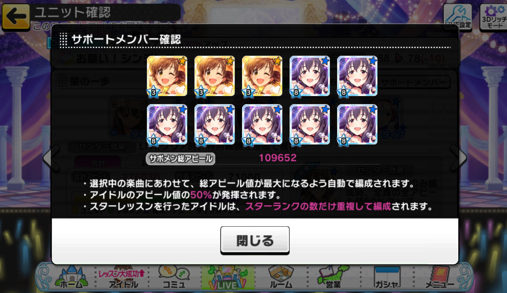Select first dark-haired star 8 card in top row
Screen dimensions: 507x293
pyautogui.click(x=310, y=76)
